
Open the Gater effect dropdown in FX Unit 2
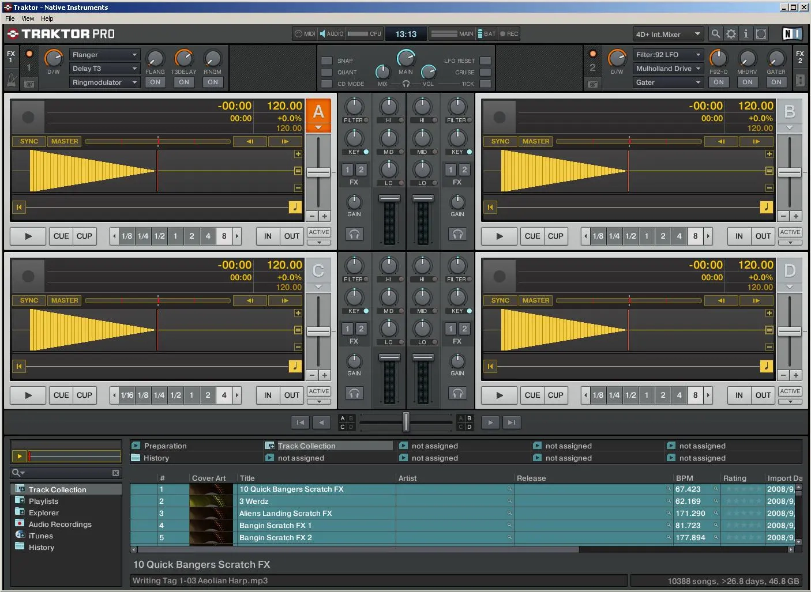coord(667,82)
